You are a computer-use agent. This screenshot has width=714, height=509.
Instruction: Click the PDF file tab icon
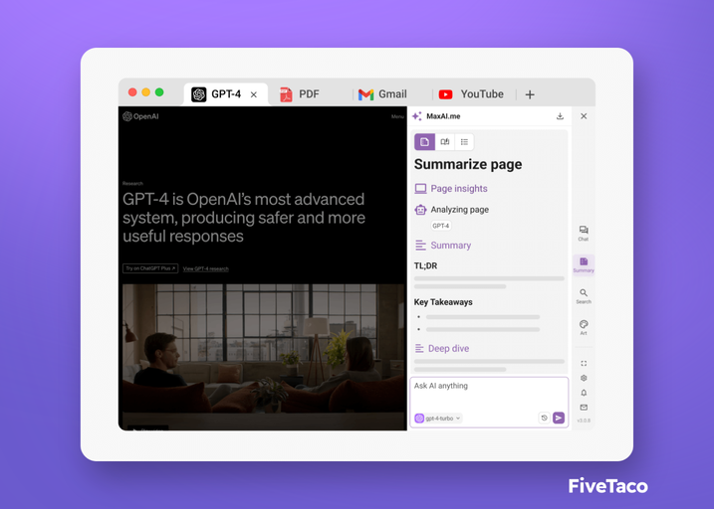[x=286, y=94]
